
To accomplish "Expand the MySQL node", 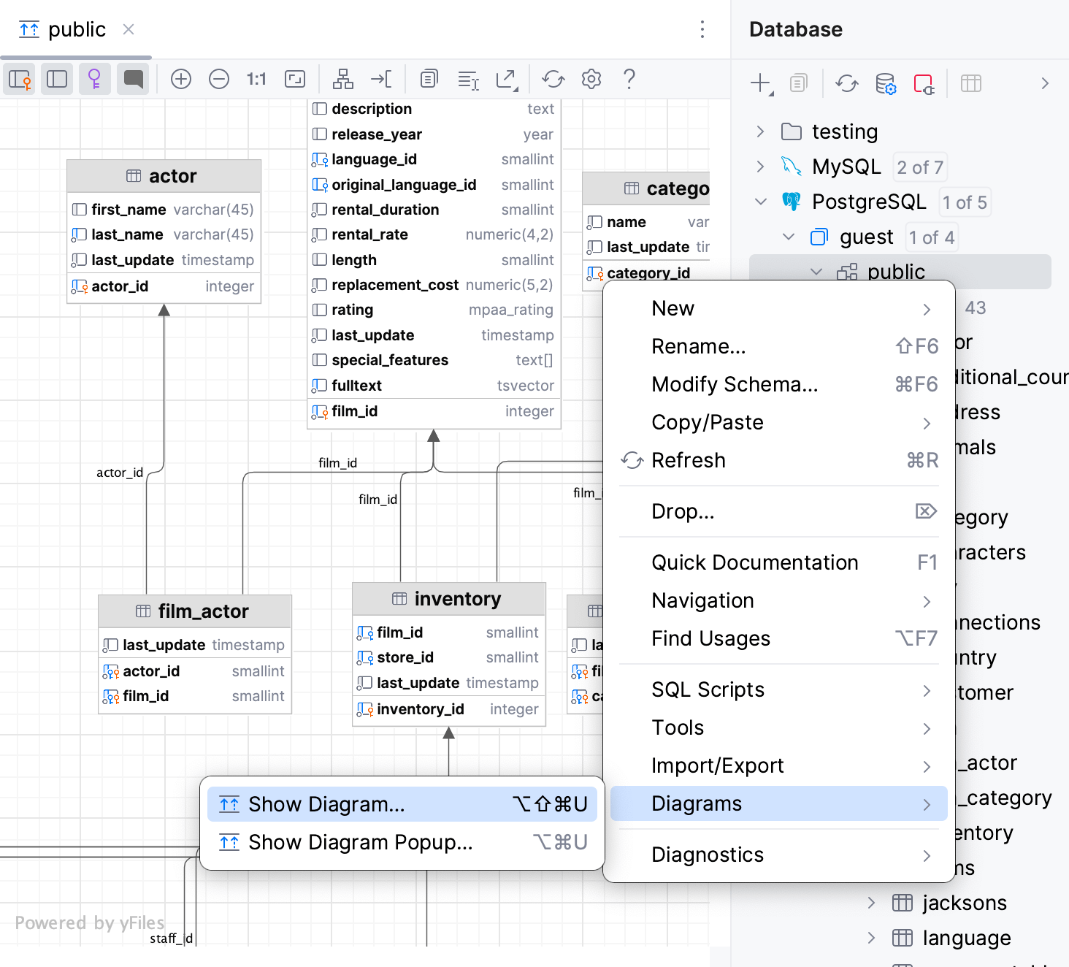I will pos(761,167).
